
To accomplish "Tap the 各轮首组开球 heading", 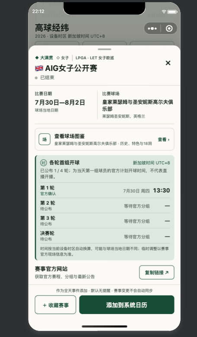I will tap(65, 163).
